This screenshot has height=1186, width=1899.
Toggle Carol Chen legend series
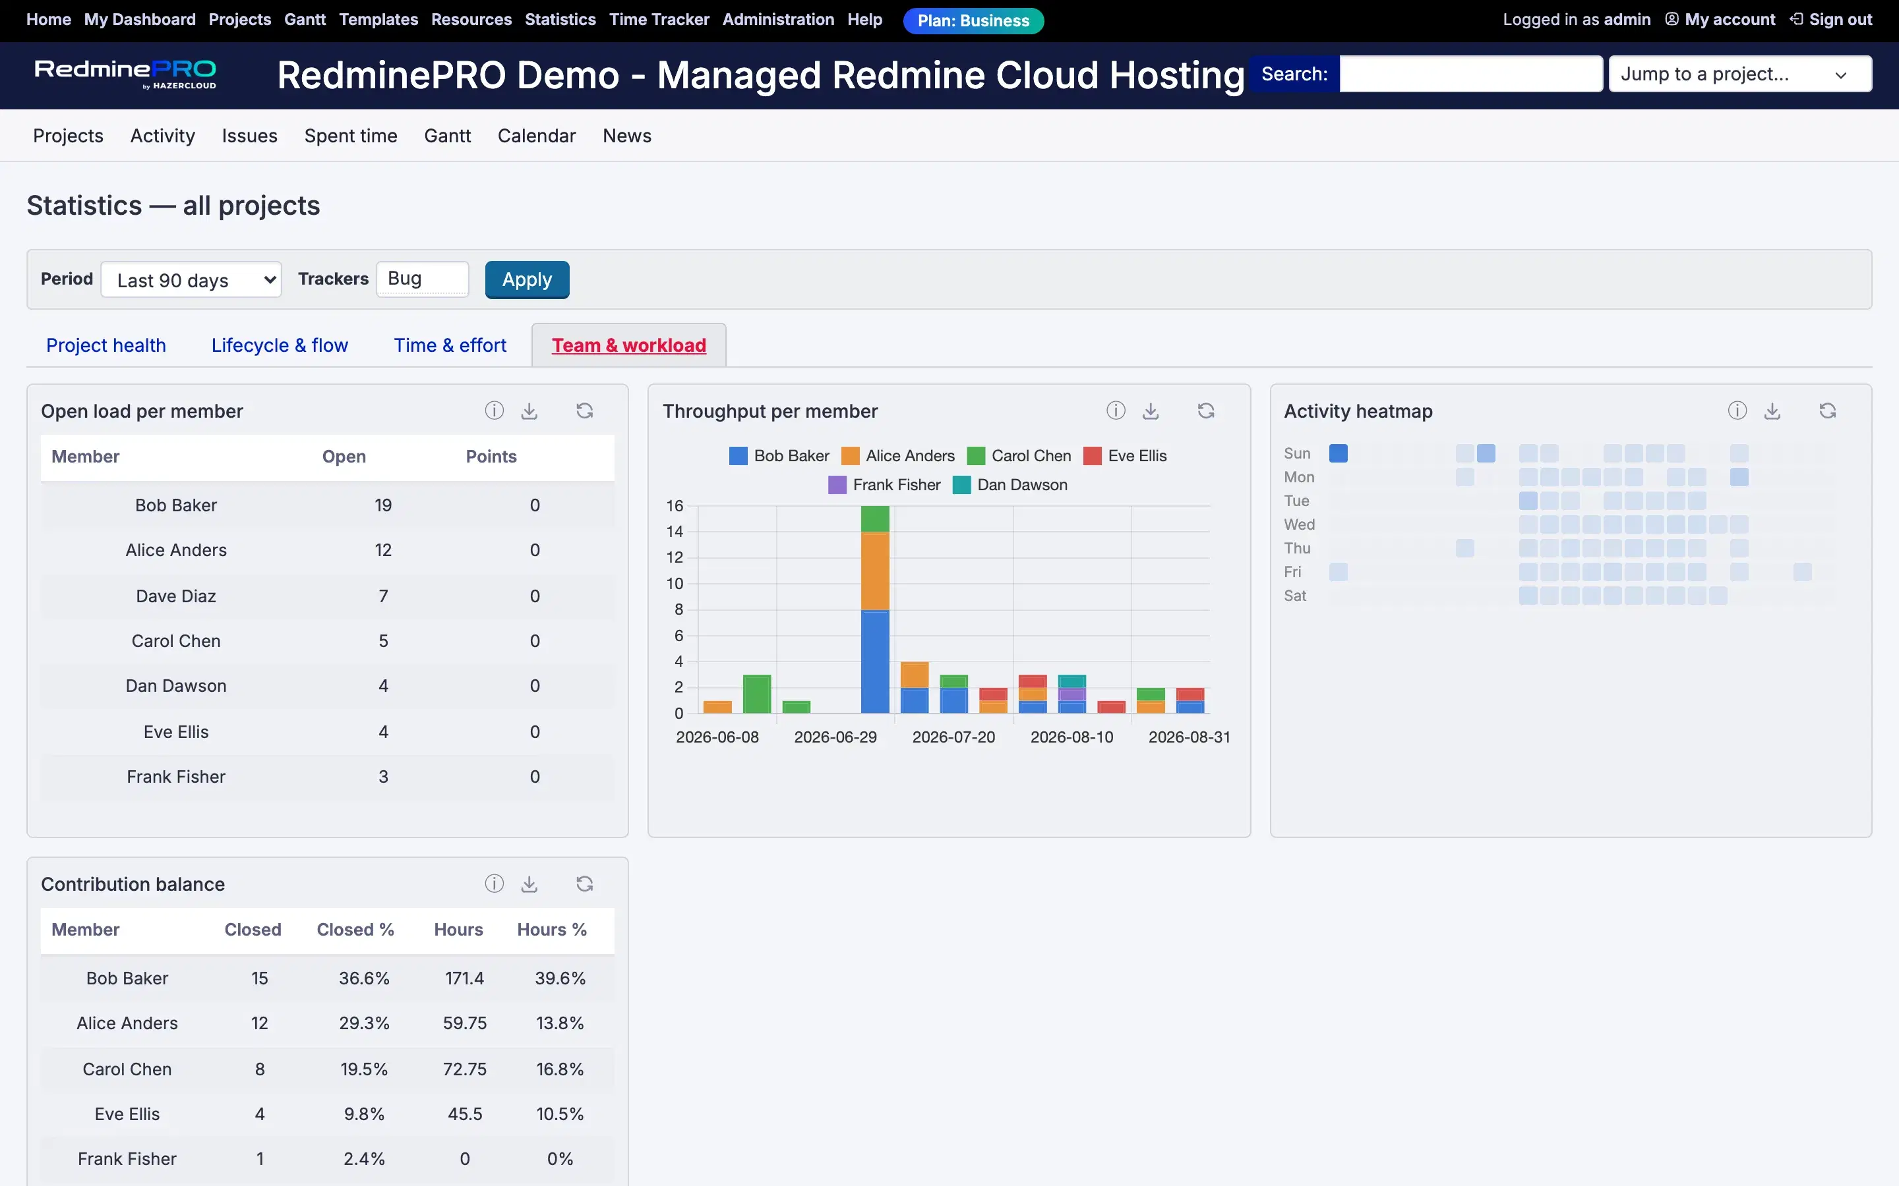click(x=1019, y=456)
